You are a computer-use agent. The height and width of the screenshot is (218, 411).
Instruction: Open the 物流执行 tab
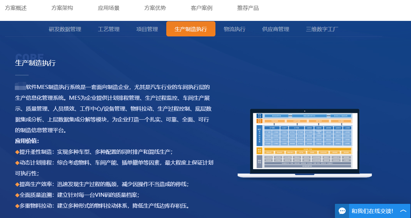(x=235, y=29)
